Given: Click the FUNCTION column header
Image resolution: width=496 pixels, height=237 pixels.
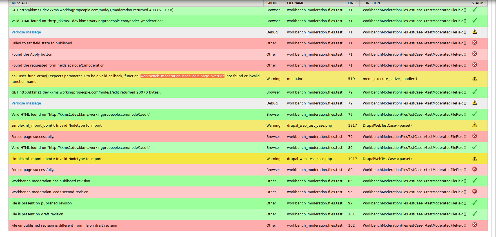Looking at the screenshot, I should [x=371, y=3].
